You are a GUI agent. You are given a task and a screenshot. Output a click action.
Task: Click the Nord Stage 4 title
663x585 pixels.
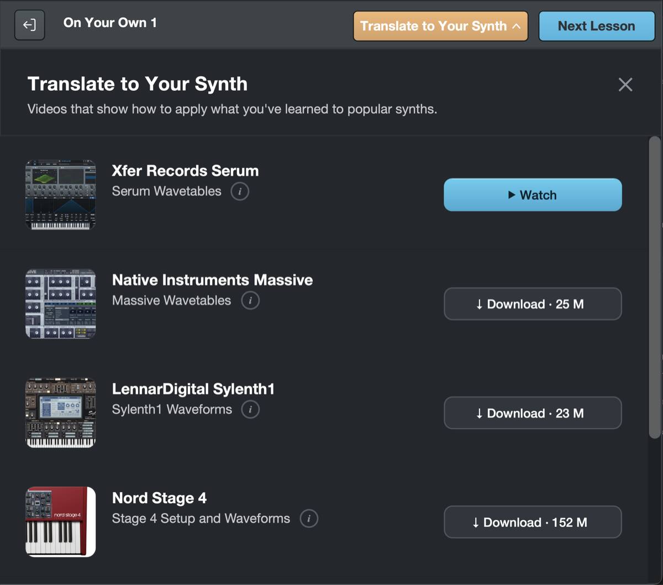pos(159,498)
